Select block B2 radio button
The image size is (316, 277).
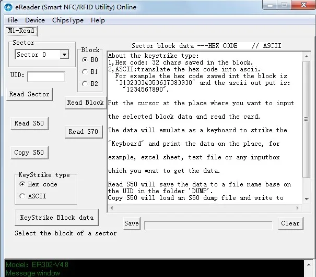pyautogui.click(x=85, y=83)
